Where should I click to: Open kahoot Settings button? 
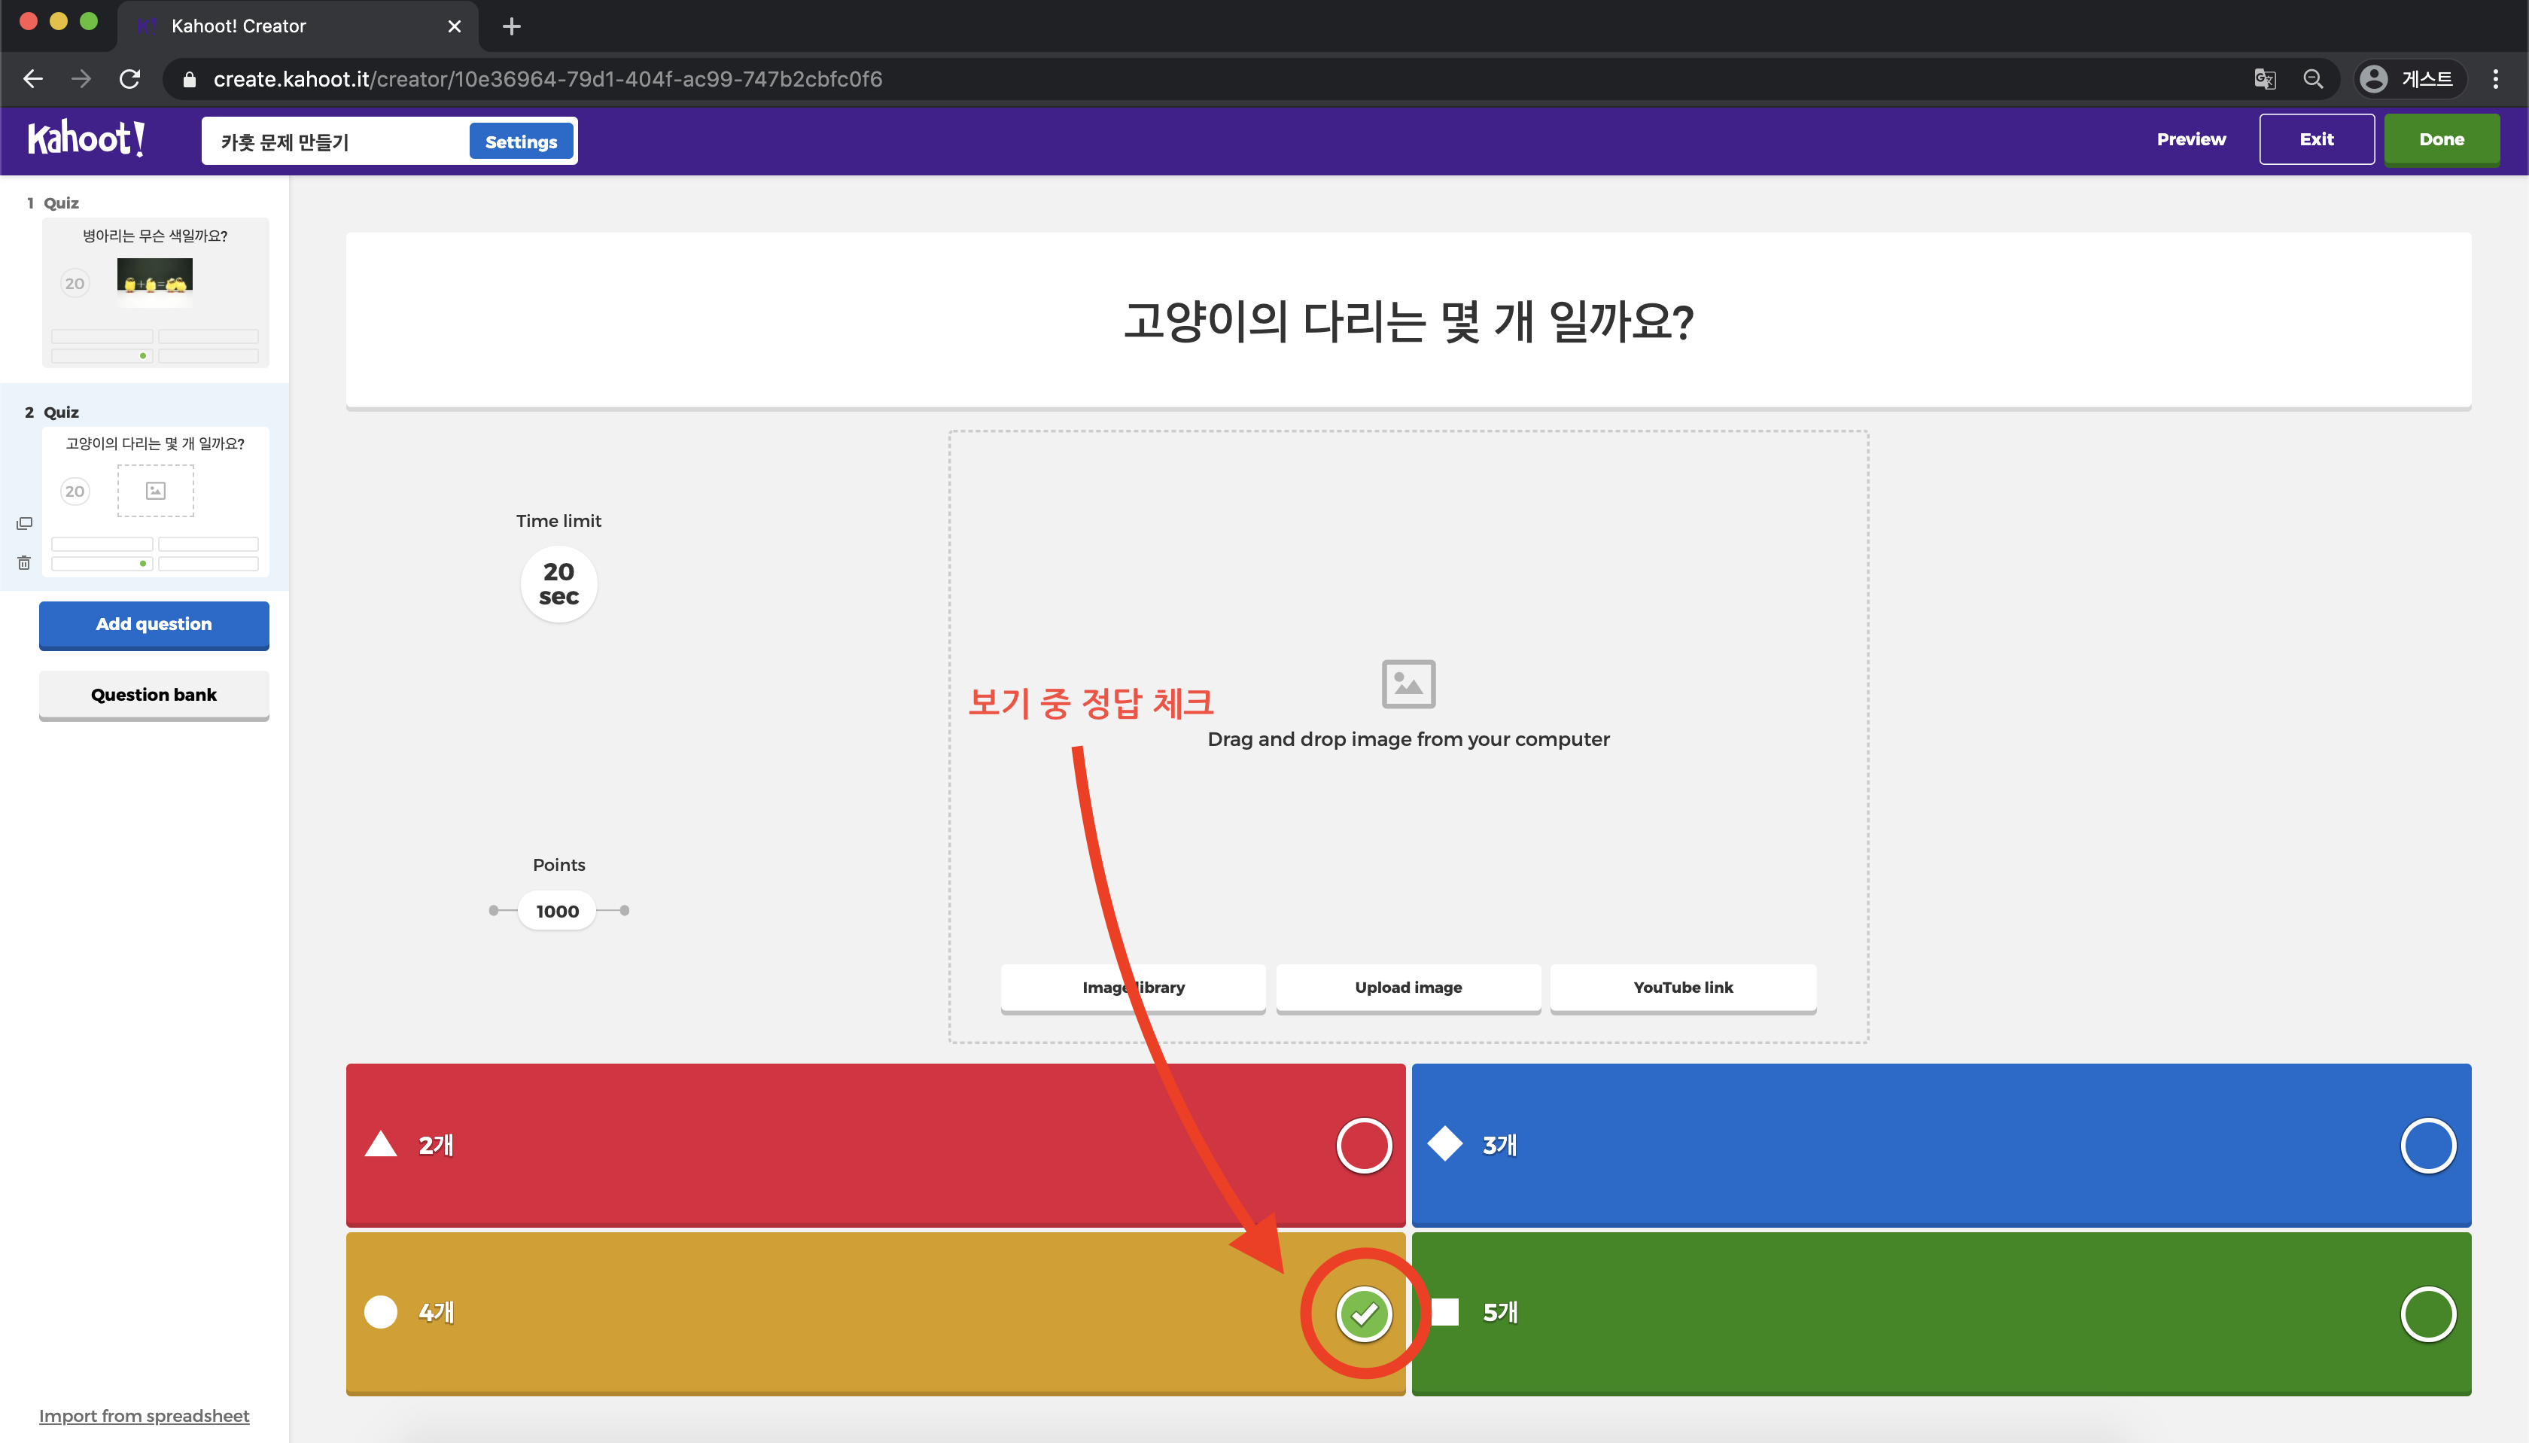[522, 142]
